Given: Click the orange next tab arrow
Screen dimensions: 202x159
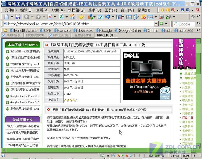Looking at the screenshot, I should click(168, 10).
